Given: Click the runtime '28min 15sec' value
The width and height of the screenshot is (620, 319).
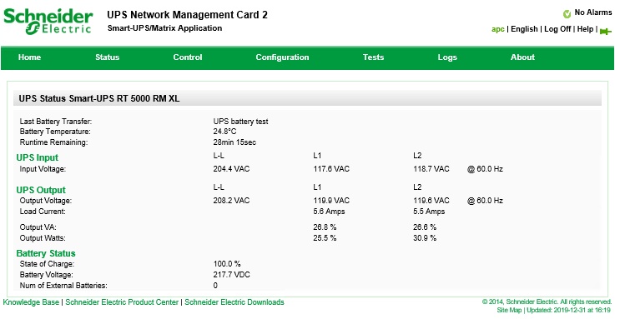Looking at the screenshot, I should click(234, 142).
